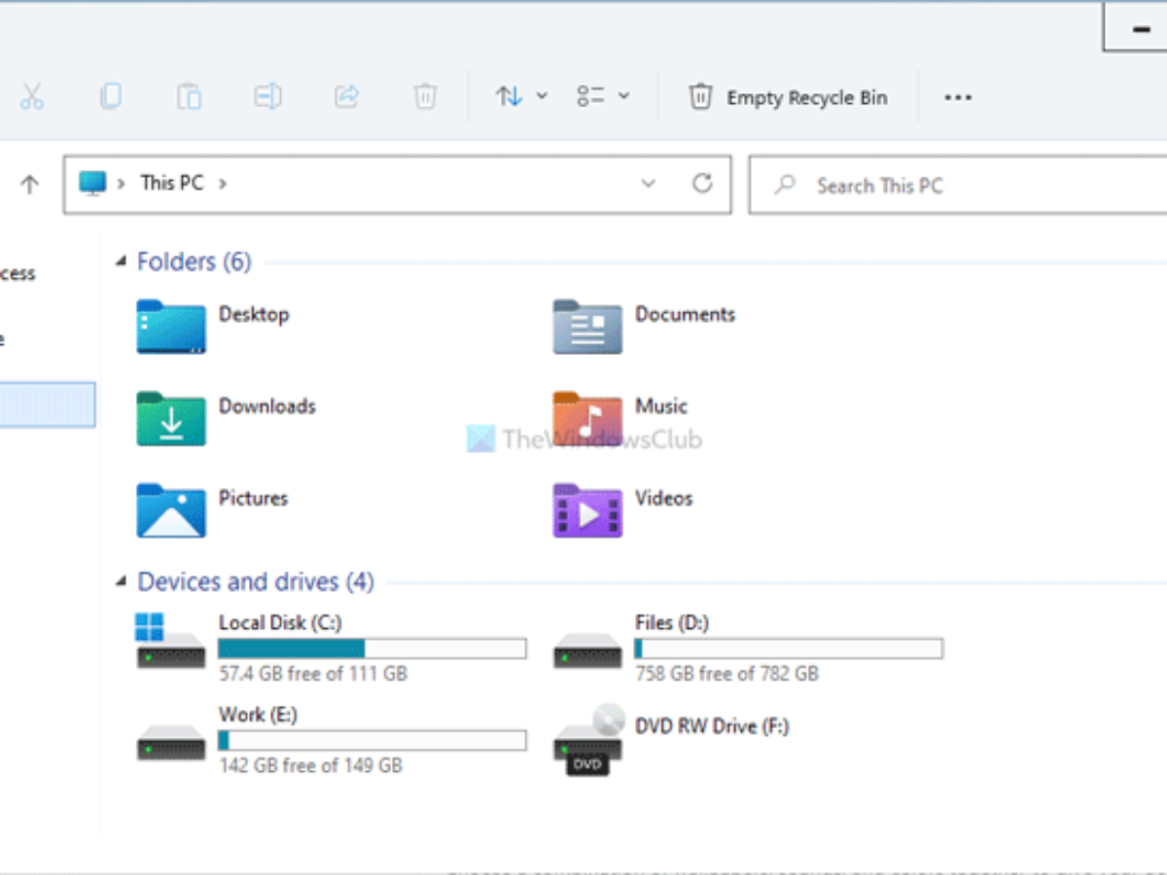Click This PC breadcrumb in address bar
The image size is (1167, 875).
(x=172, y=183)
